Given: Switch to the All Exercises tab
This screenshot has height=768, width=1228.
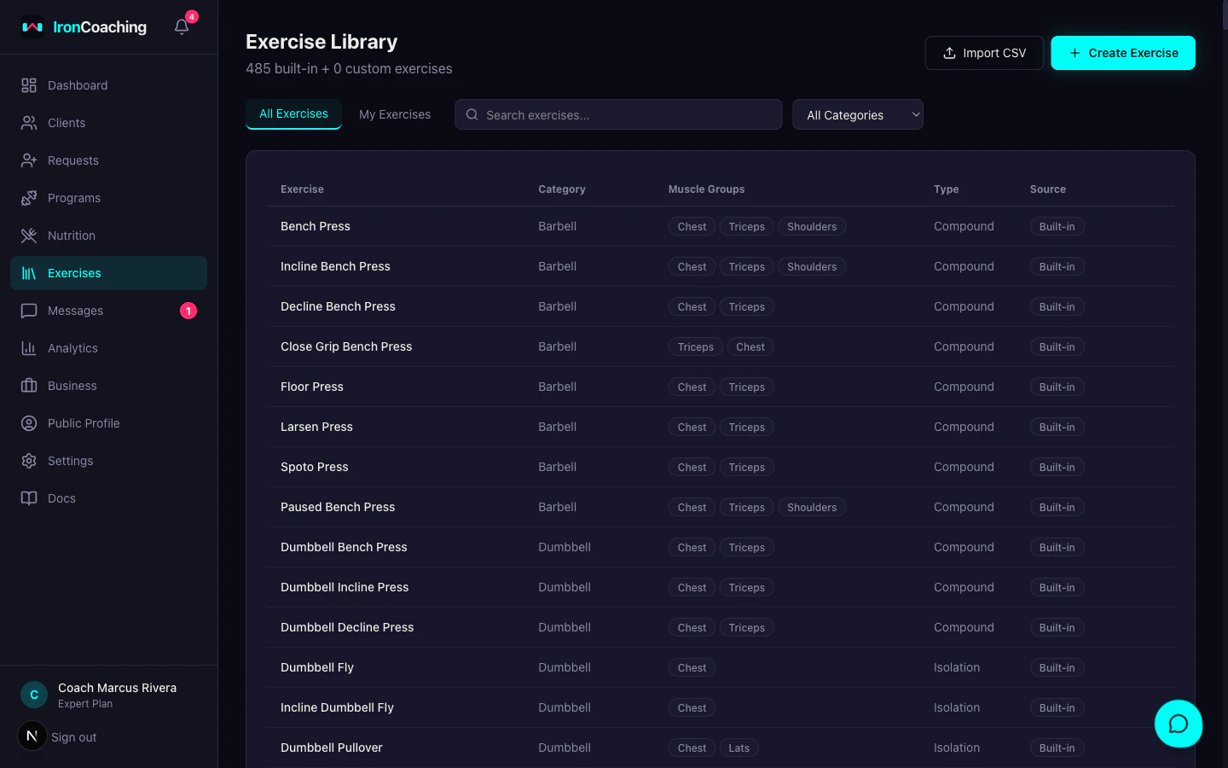Looking at the screenshot, I should coord(293,113).
